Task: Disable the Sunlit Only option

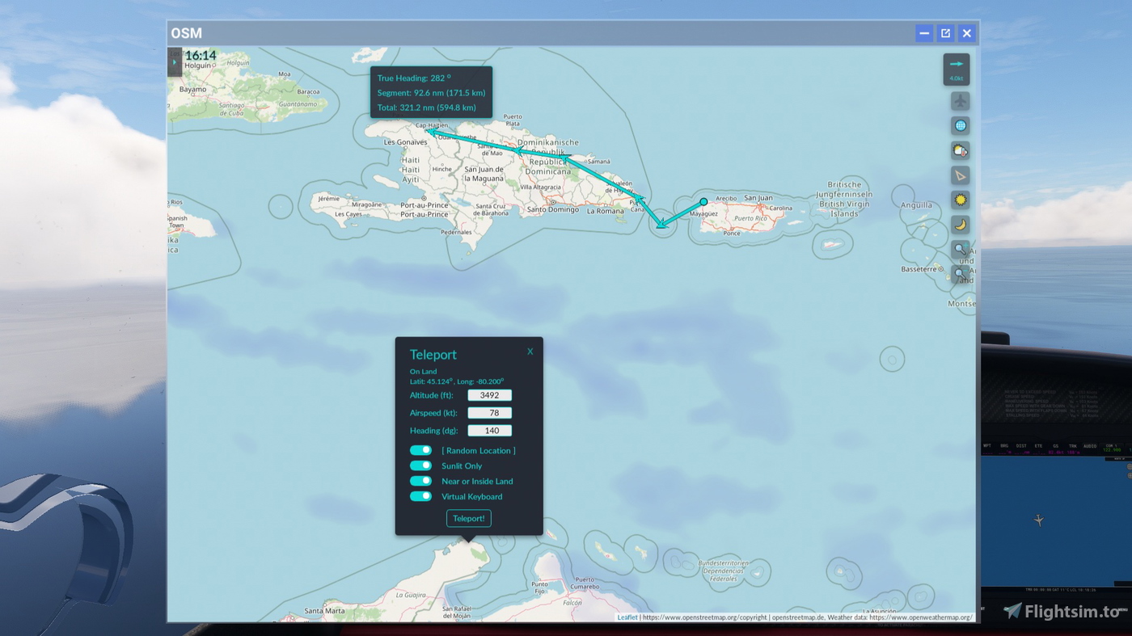Action: 420,465
